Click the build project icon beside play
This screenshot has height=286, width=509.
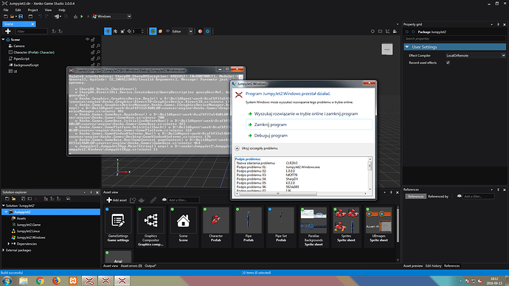(x=75, y=16)
